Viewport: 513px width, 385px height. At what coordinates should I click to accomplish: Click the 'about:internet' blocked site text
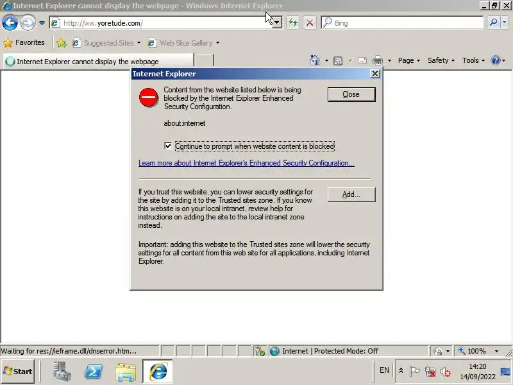(185, 123)
